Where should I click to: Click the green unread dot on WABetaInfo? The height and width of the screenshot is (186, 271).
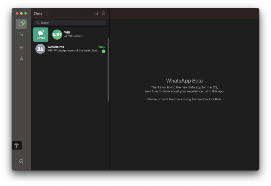coord(104,51)
